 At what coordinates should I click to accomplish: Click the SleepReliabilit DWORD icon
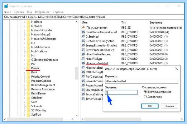pos(83,90)
